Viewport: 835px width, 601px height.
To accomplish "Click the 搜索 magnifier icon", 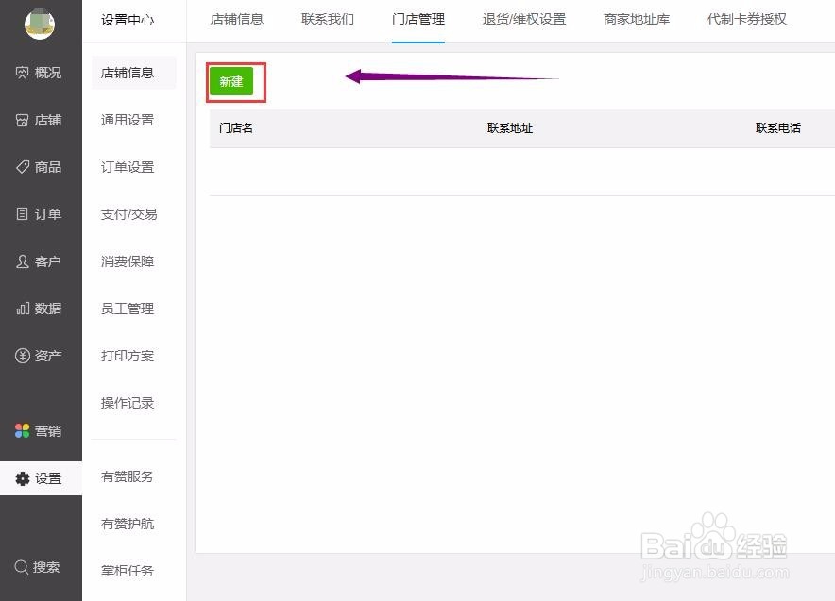I will (22, 567).
